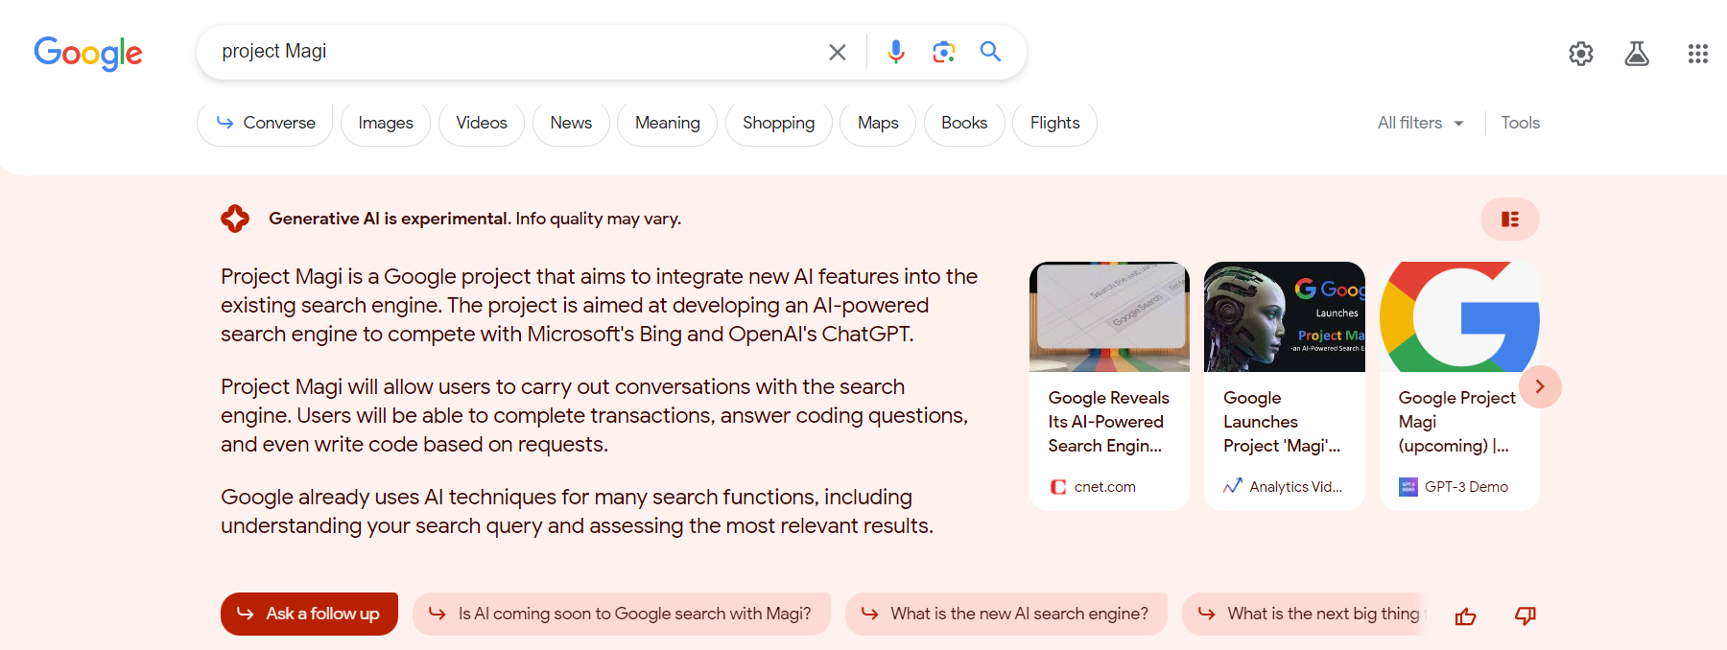Open the GPT-3 Demo Google logo thumbnail
Screen dimensions: 1727x650
[1459, 316]
